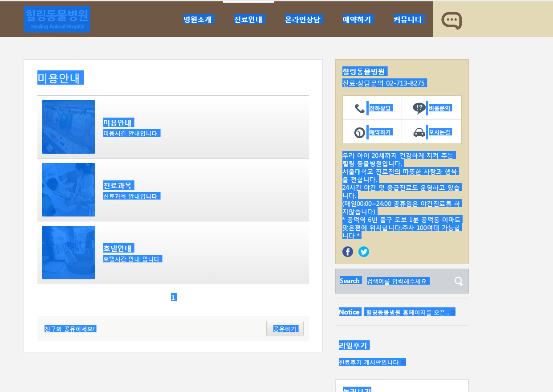
Task: Click the phone icon for 전화상담
Action: click(359, 108)
